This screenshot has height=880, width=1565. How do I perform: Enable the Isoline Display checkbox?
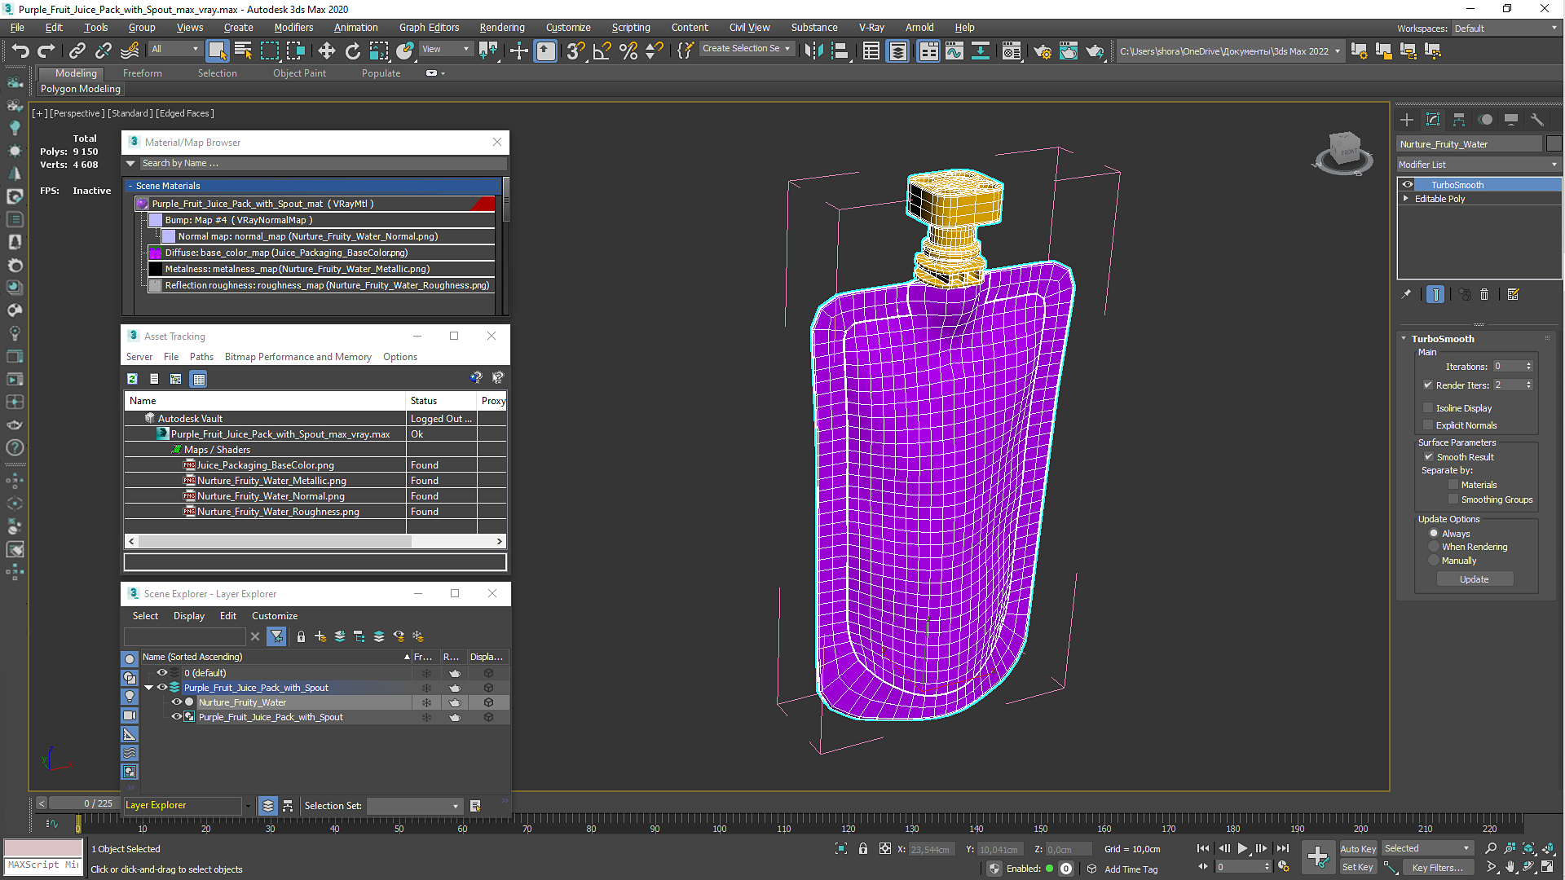pos(1428,407)
